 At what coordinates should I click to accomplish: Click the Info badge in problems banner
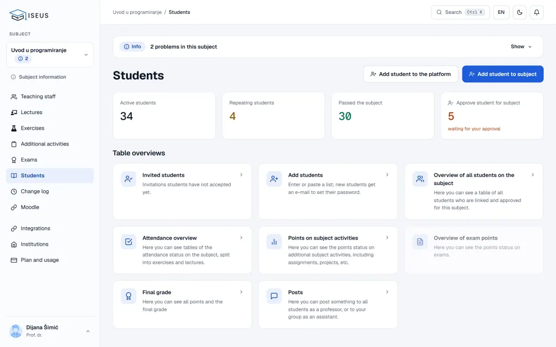click(x=132, y=47)
